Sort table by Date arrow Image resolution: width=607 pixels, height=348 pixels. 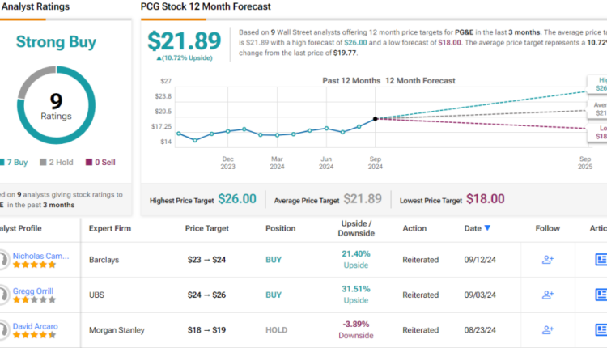pos(486,228)
